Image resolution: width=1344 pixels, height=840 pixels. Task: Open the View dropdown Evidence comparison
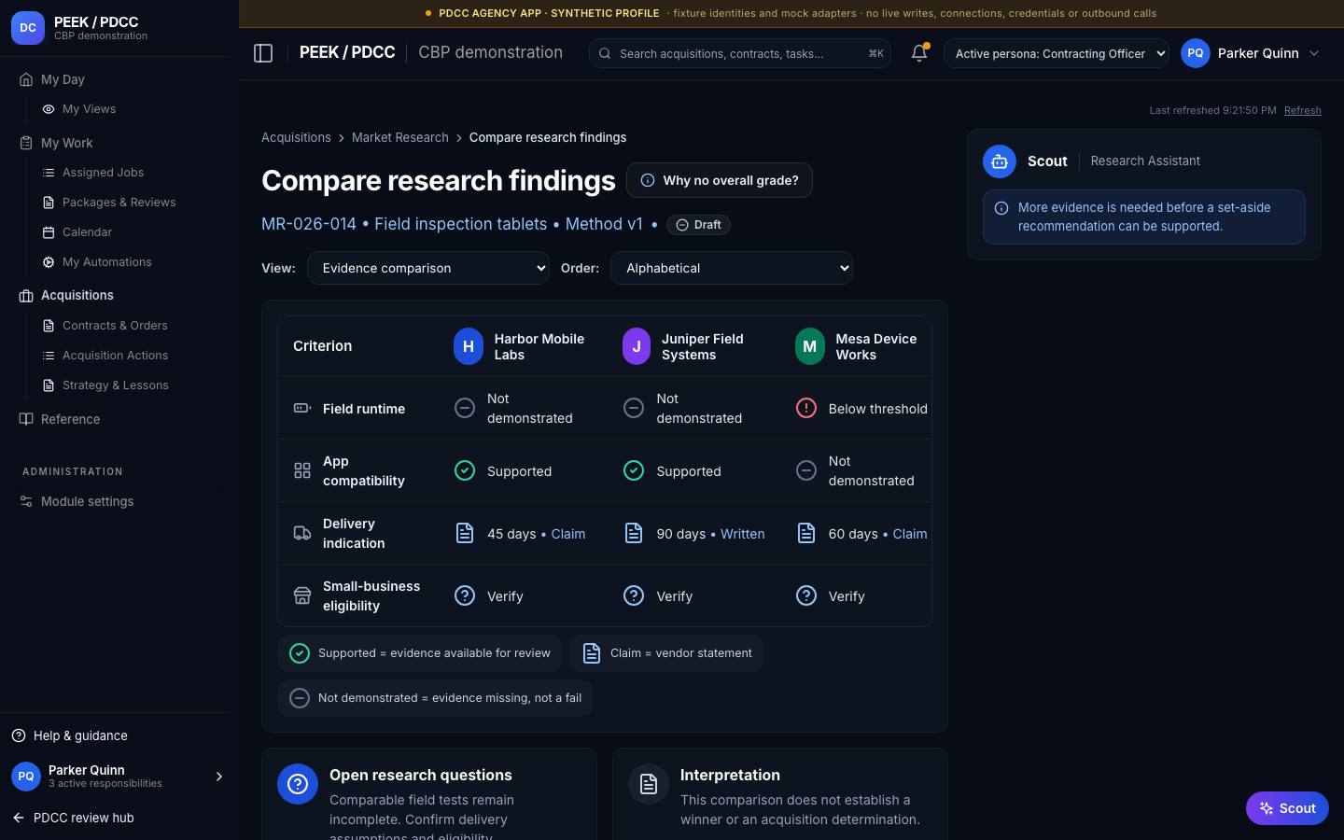(x=428, y=268)
